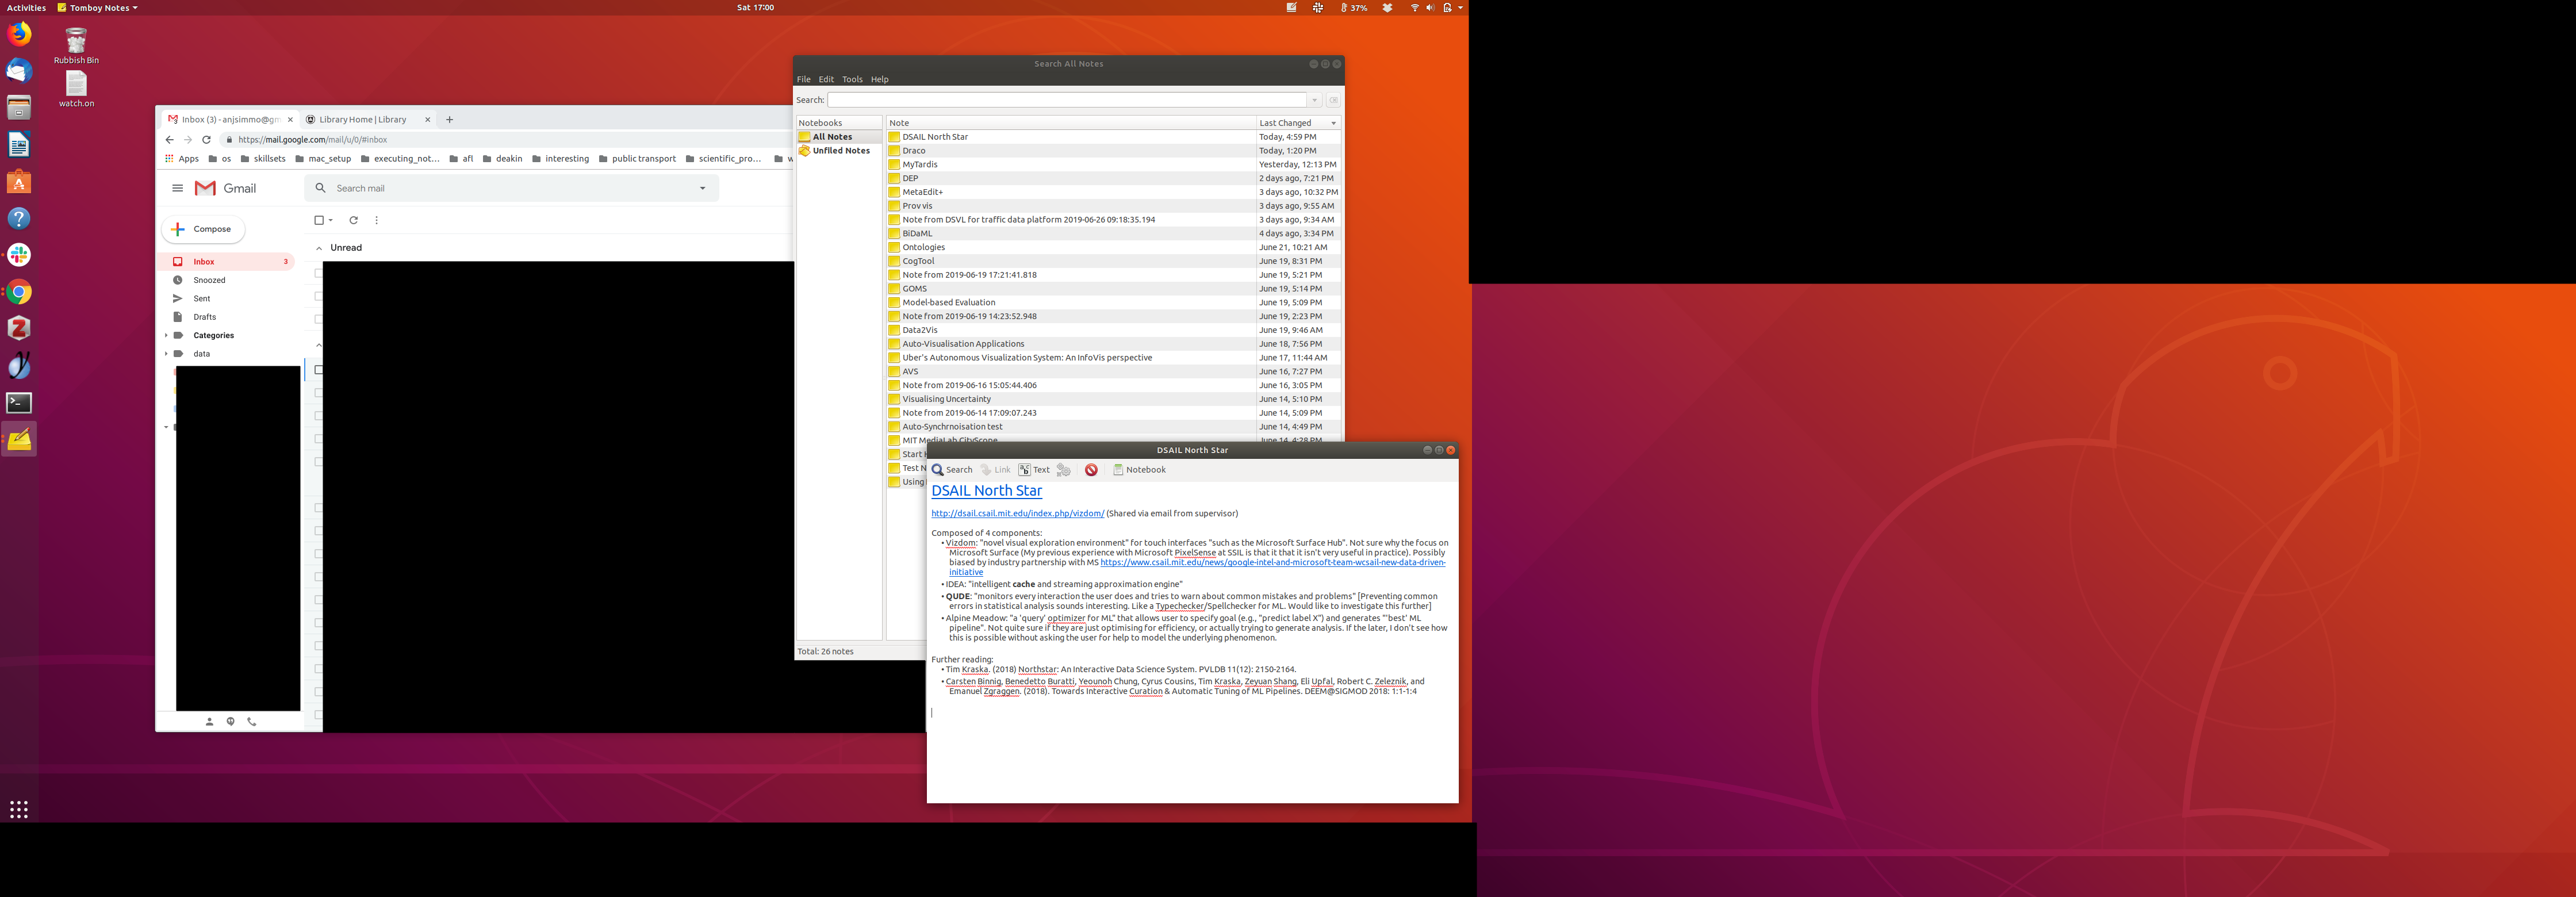This screenshot has height=897, width=2576.
Task: Tick checkbox of second unread email
Action: 318,296
